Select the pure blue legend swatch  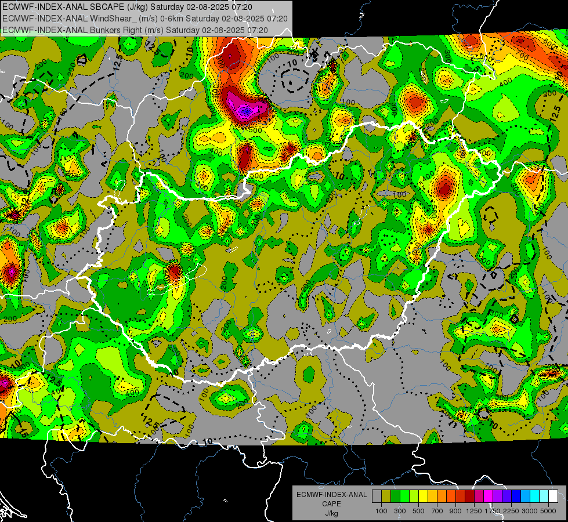coord(516,496)
